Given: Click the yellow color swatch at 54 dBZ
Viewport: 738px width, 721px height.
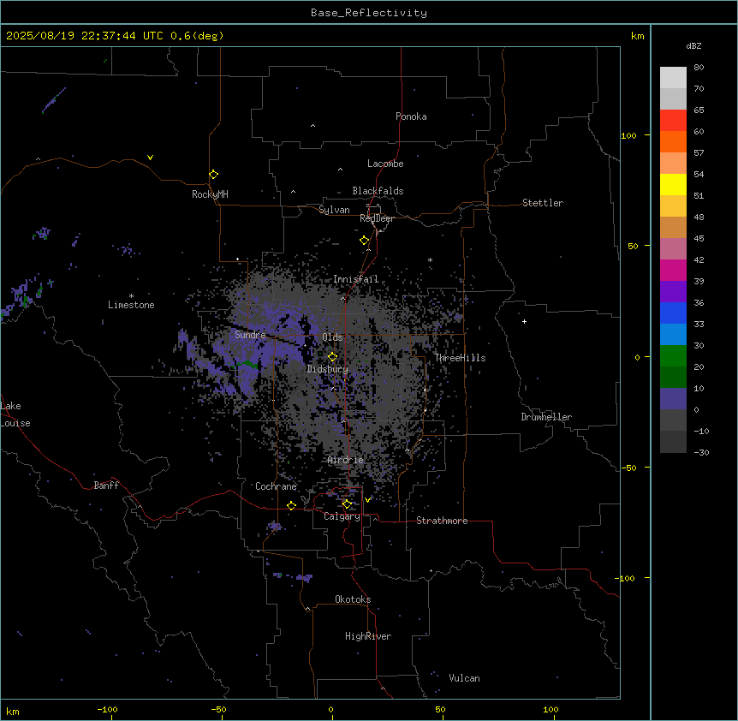Looking at the screenshot, I should coord(673,184).
